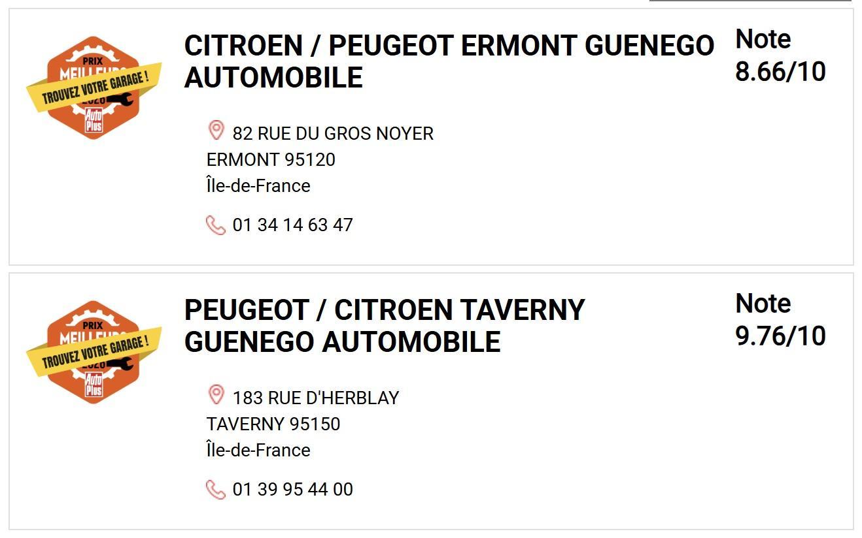Select the address 82 Rue du Gros Noyer
The width and height of the screenshot is (862, 538).
333,134
